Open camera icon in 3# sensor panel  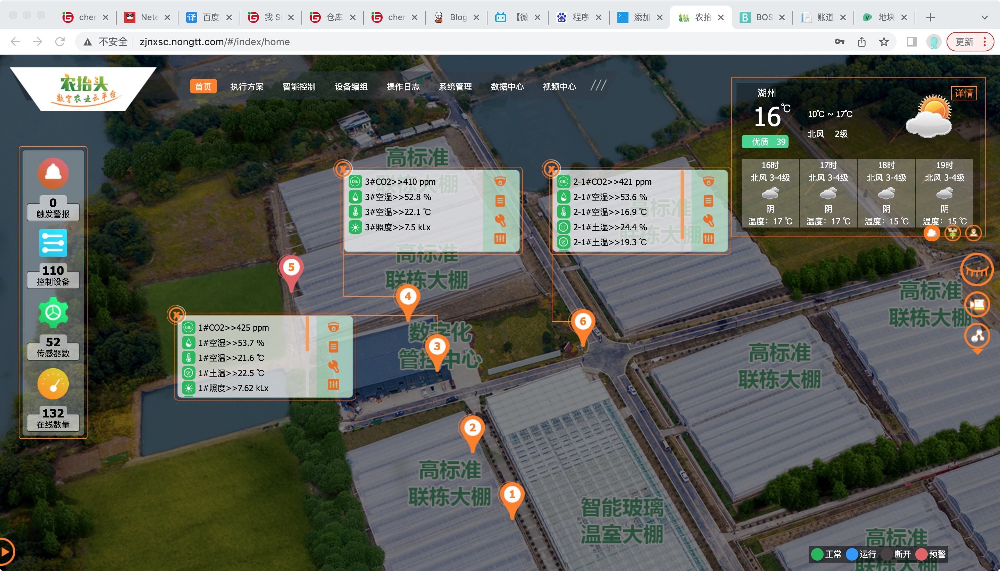pos(500,182)
